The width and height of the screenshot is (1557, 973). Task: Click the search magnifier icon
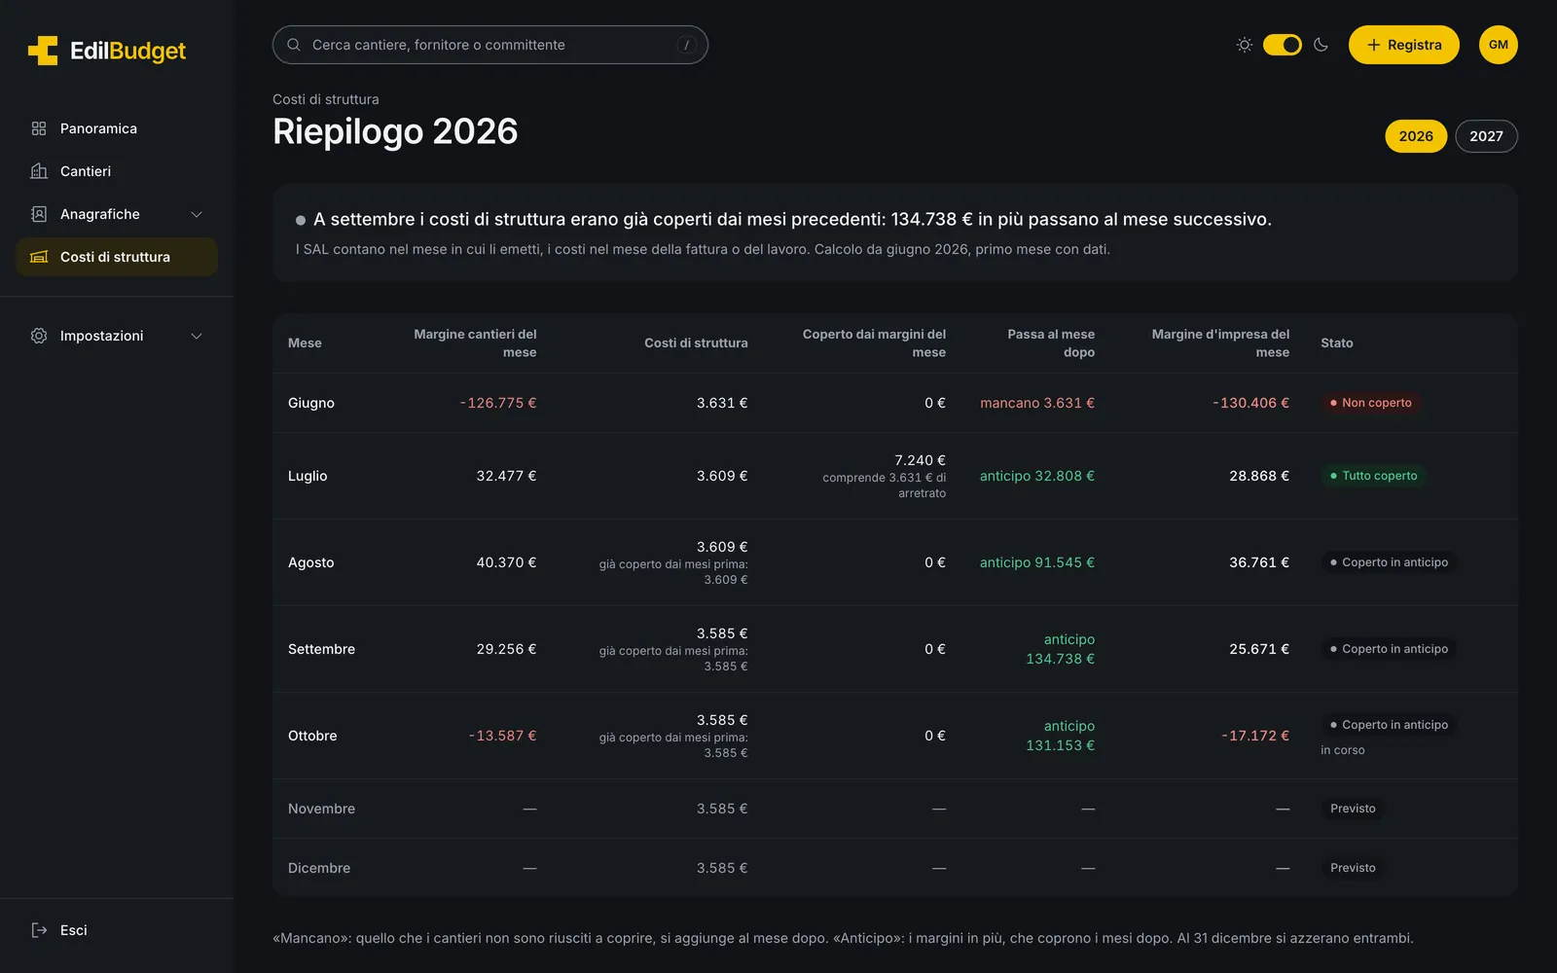(x=294, y=45)
